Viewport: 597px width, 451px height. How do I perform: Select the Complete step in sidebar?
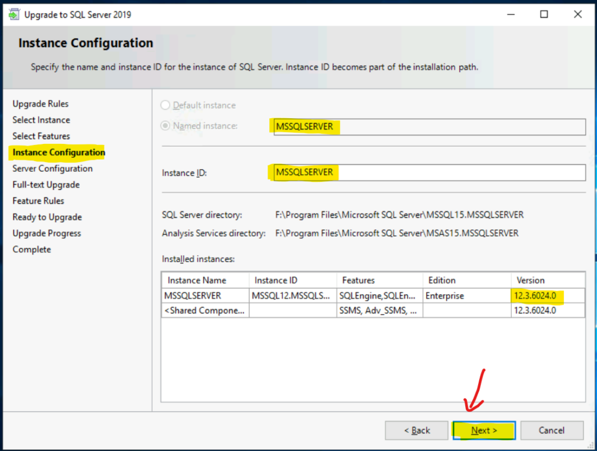click(31, 249)
